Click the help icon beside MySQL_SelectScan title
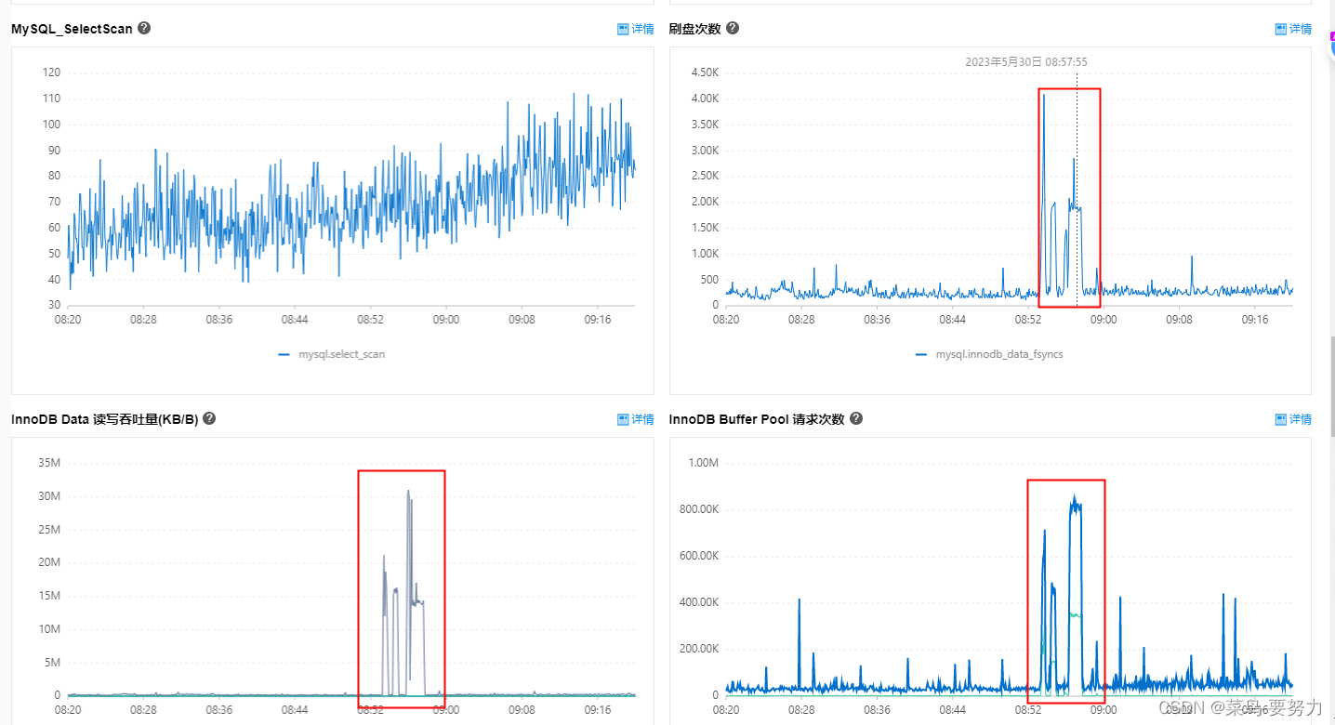The height and width of the screenshot is (725, 1335). (144, 28)
